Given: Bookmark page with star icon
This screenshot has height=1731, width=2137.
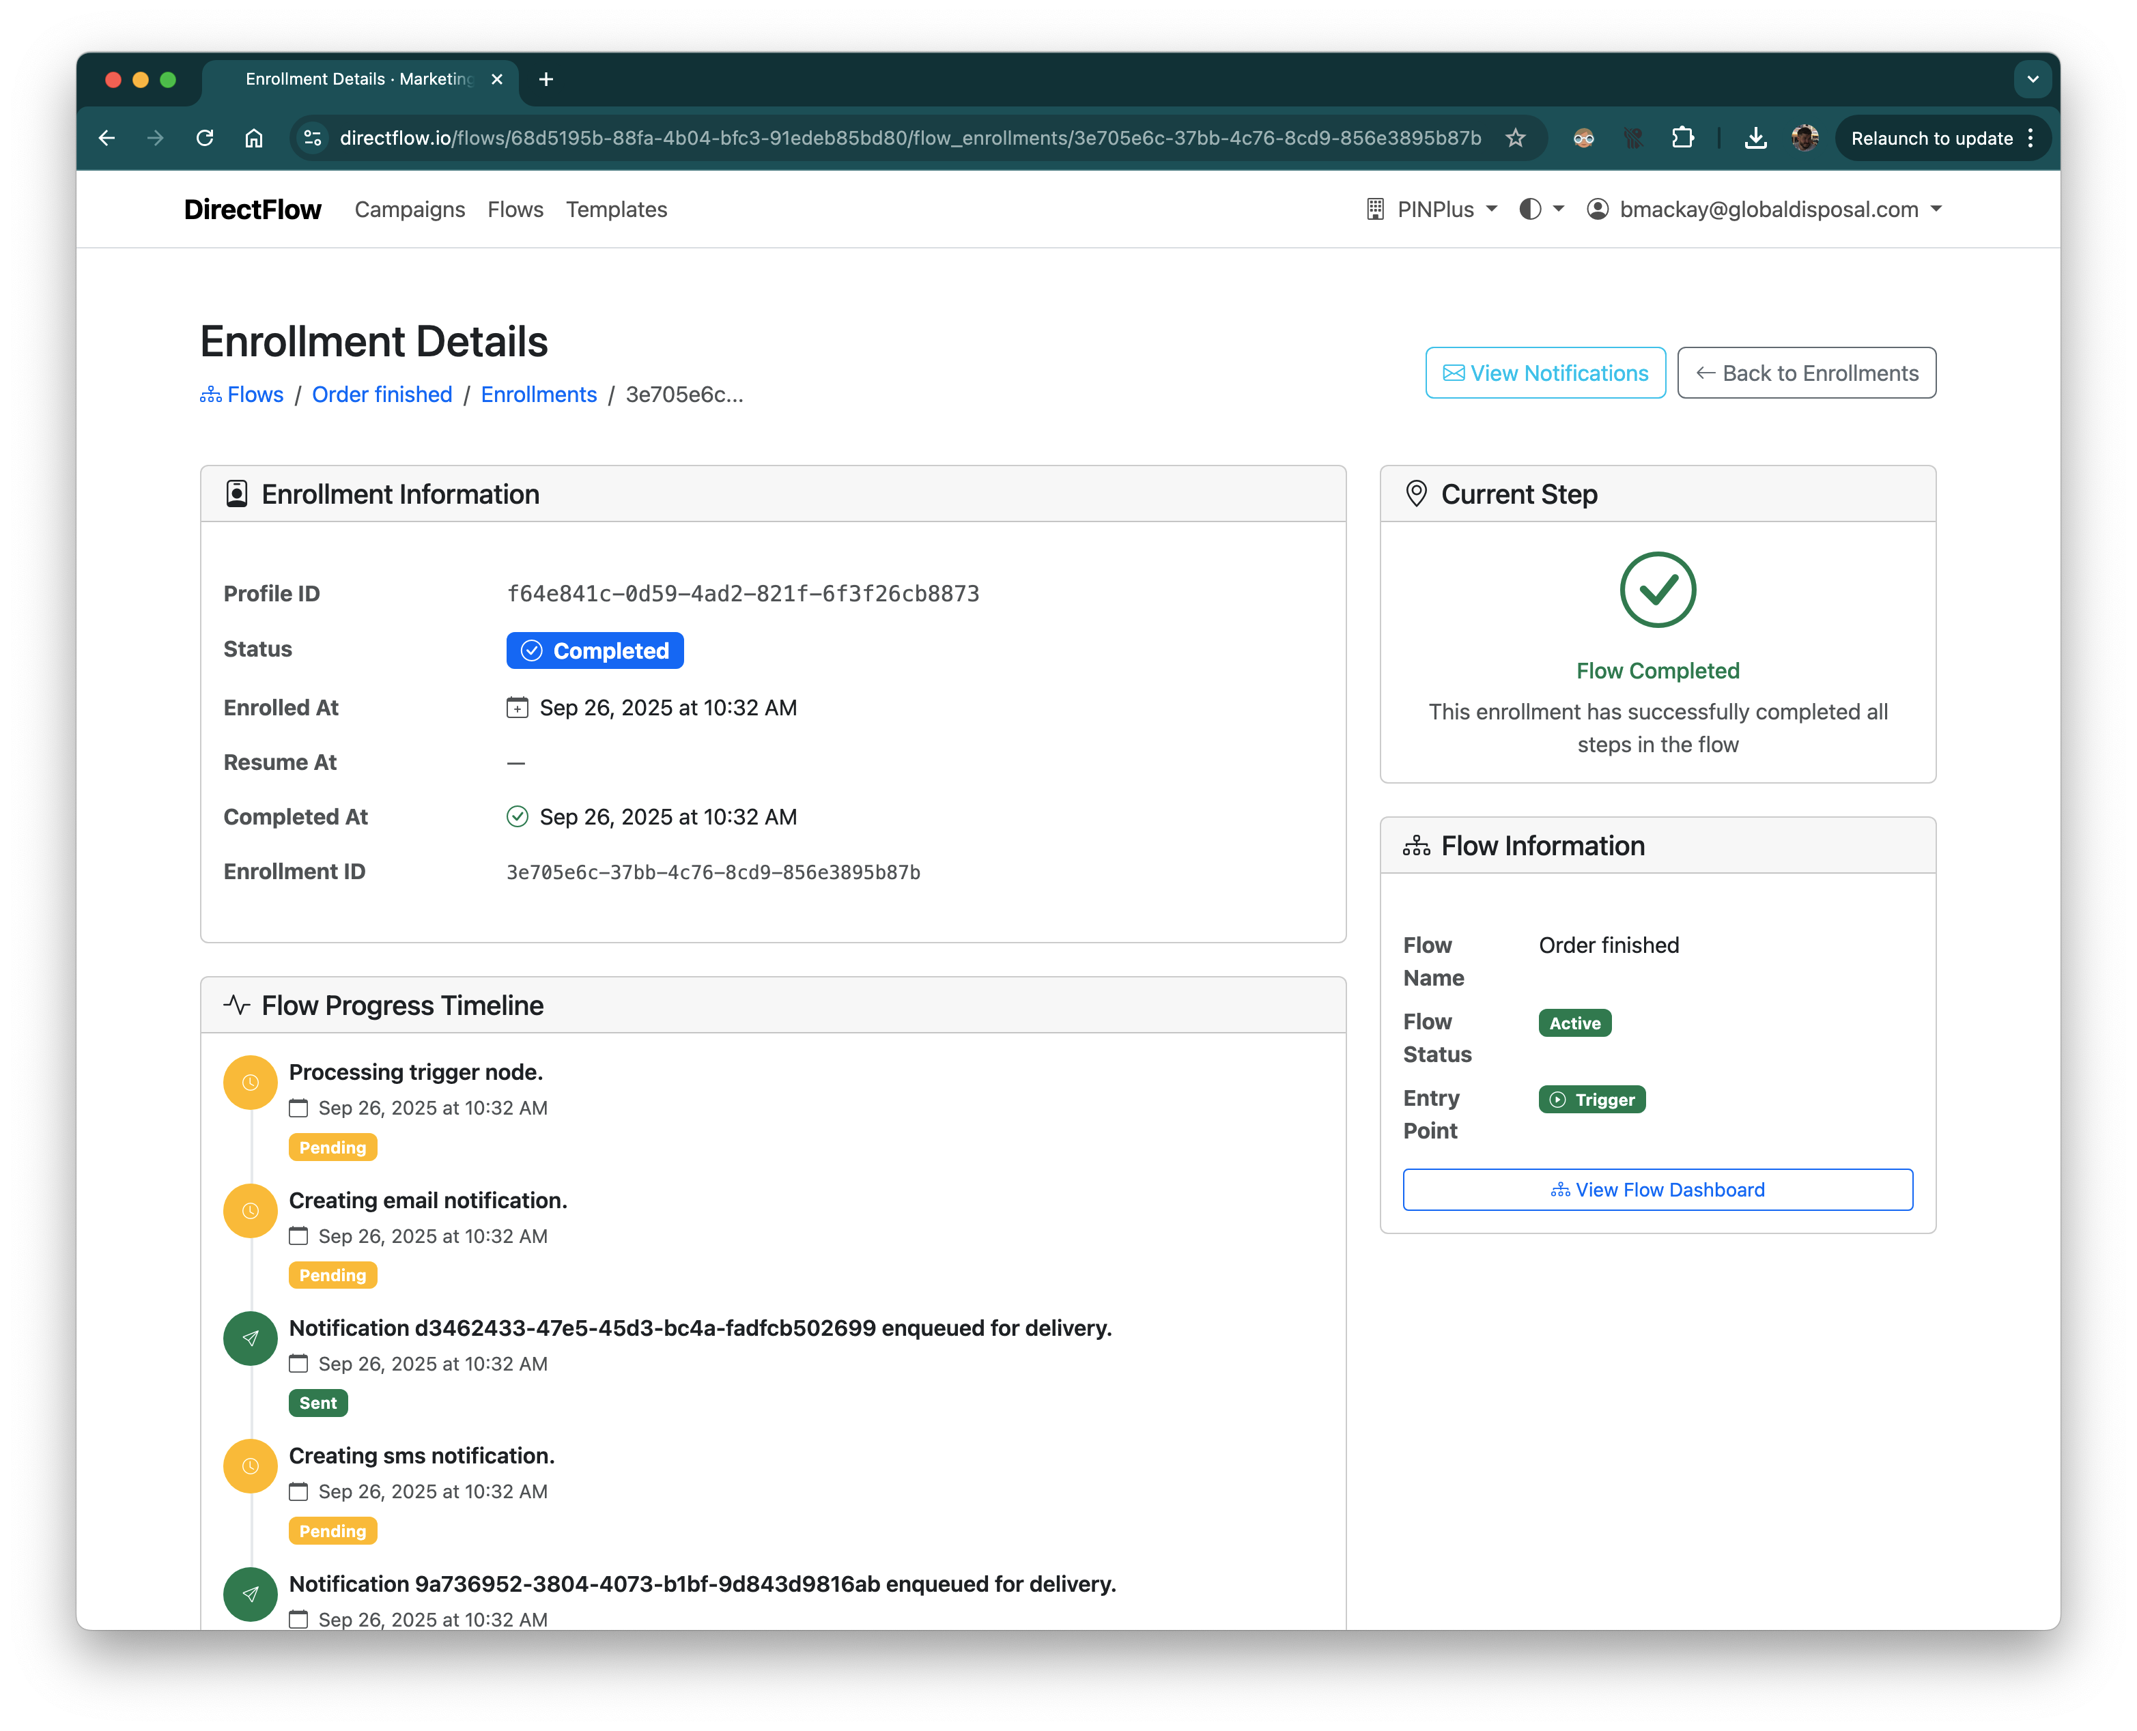Looking at the screenshot, I should 1516,138.
